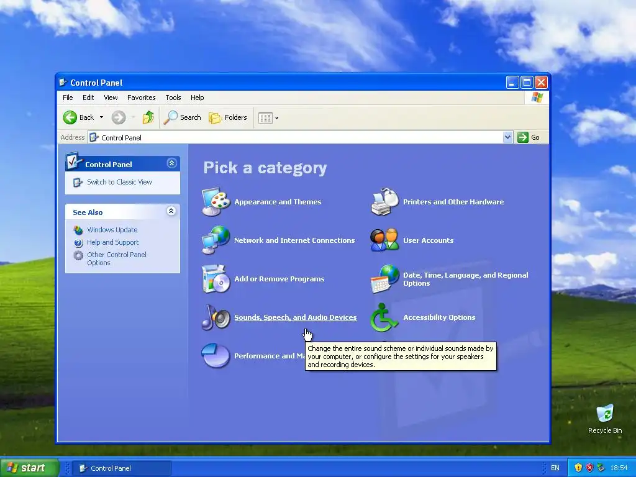
Task: Open the View menu
Action: click(111, 98)
